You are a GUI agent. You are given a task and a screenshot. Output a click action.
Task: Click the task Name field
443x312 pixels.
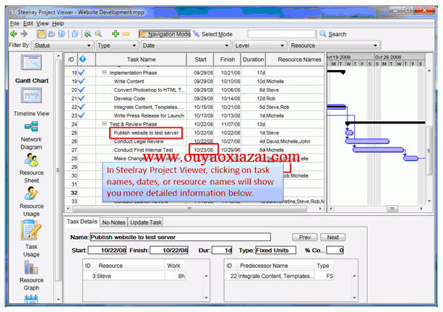coord(180,237)
